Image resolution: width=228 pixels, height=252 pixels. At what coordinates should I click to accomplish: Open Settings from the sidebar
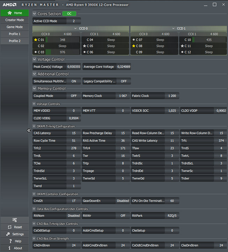point(15,234)
